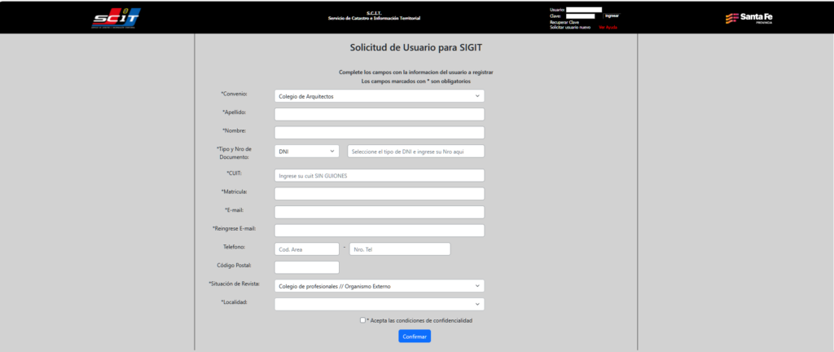Screen dimensions: 834x352
Task: Click the Ingresar login button
Action: (x=612, y=15)
